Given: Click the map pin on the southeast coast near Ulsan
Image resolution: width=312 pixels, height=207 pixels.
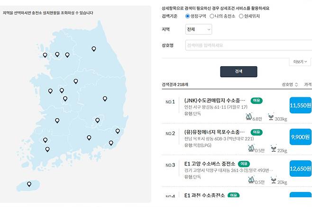Looking at the screenshot, I should 118,131.
